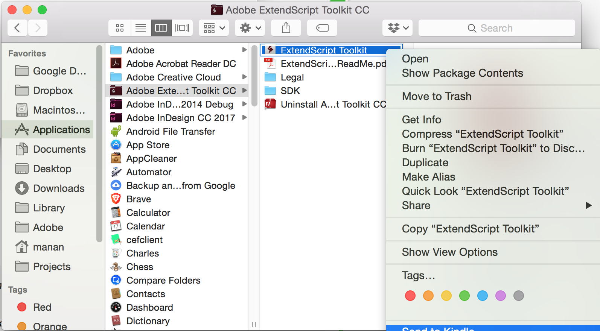
Task: Select Chess application
Action: tap(177, 267)
